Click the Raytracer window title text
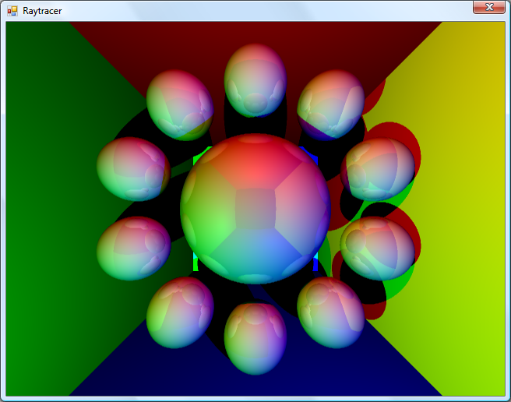The height and width of the screenshot is (402, 511). (42, 11)
